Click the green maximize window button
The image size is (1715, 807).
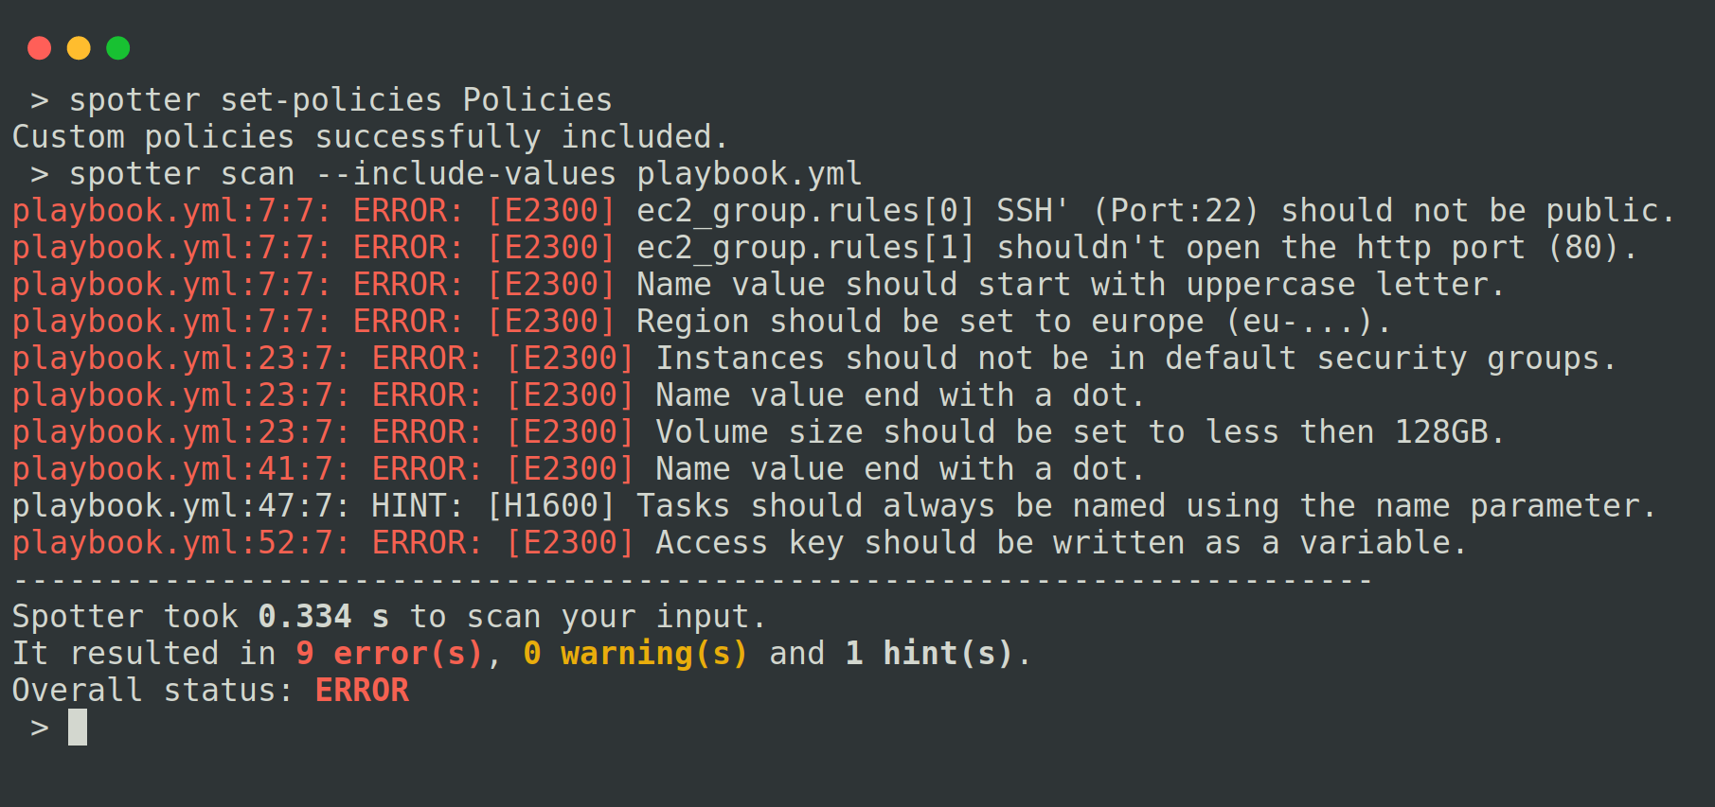[x=118, y=48]
